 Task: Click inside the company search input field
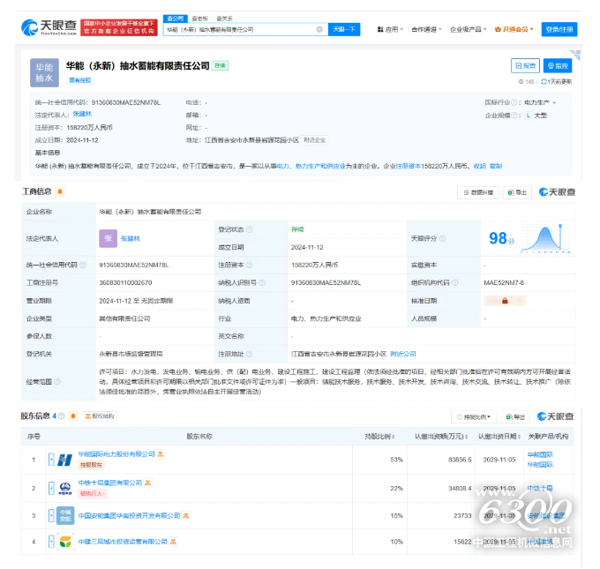click(x=238, y=29)
